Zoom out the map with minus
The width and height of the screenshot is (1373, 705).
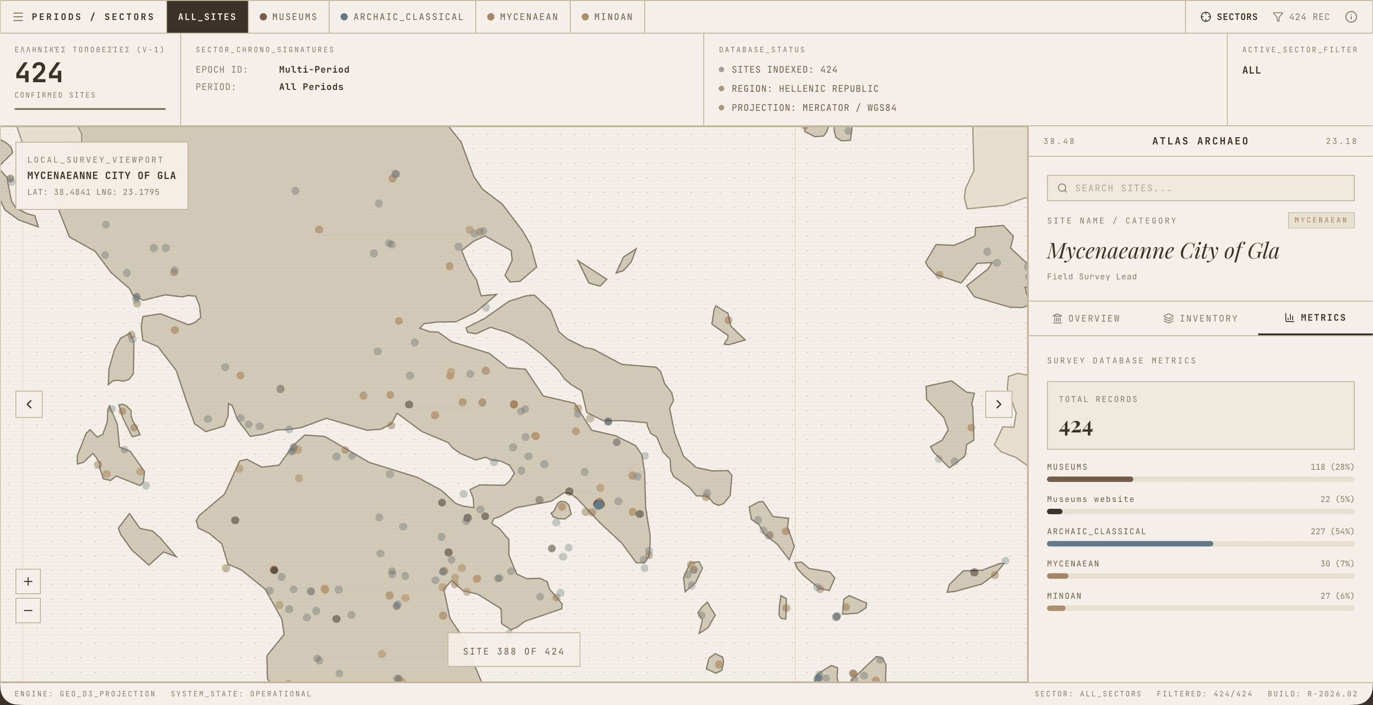(x=28, y=610)
